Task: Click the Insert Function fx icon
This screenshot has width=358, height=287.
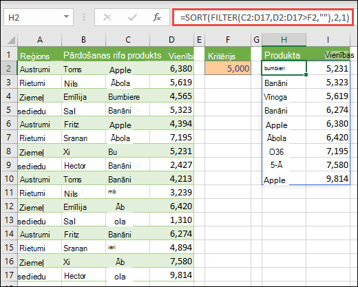Action: [x=157, y=17]
